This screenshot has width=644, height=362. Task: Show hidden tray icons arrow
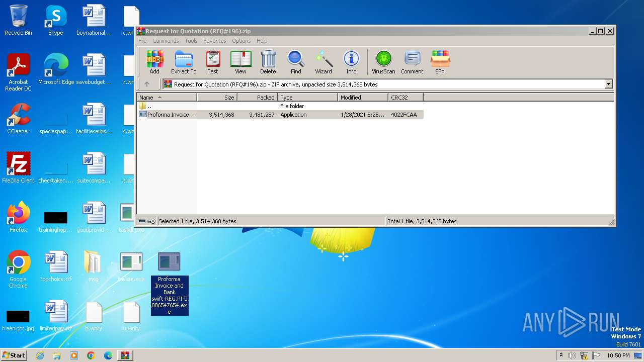coord(561,355)
